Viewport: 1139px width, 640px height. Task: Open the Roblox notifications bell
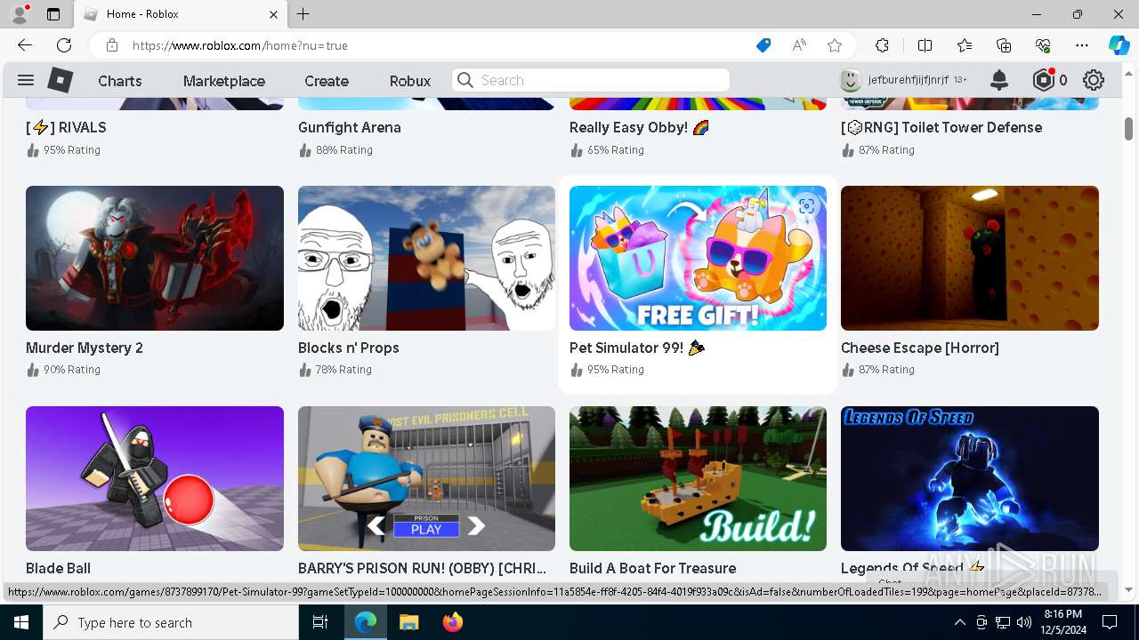click(x=999, y=80)
